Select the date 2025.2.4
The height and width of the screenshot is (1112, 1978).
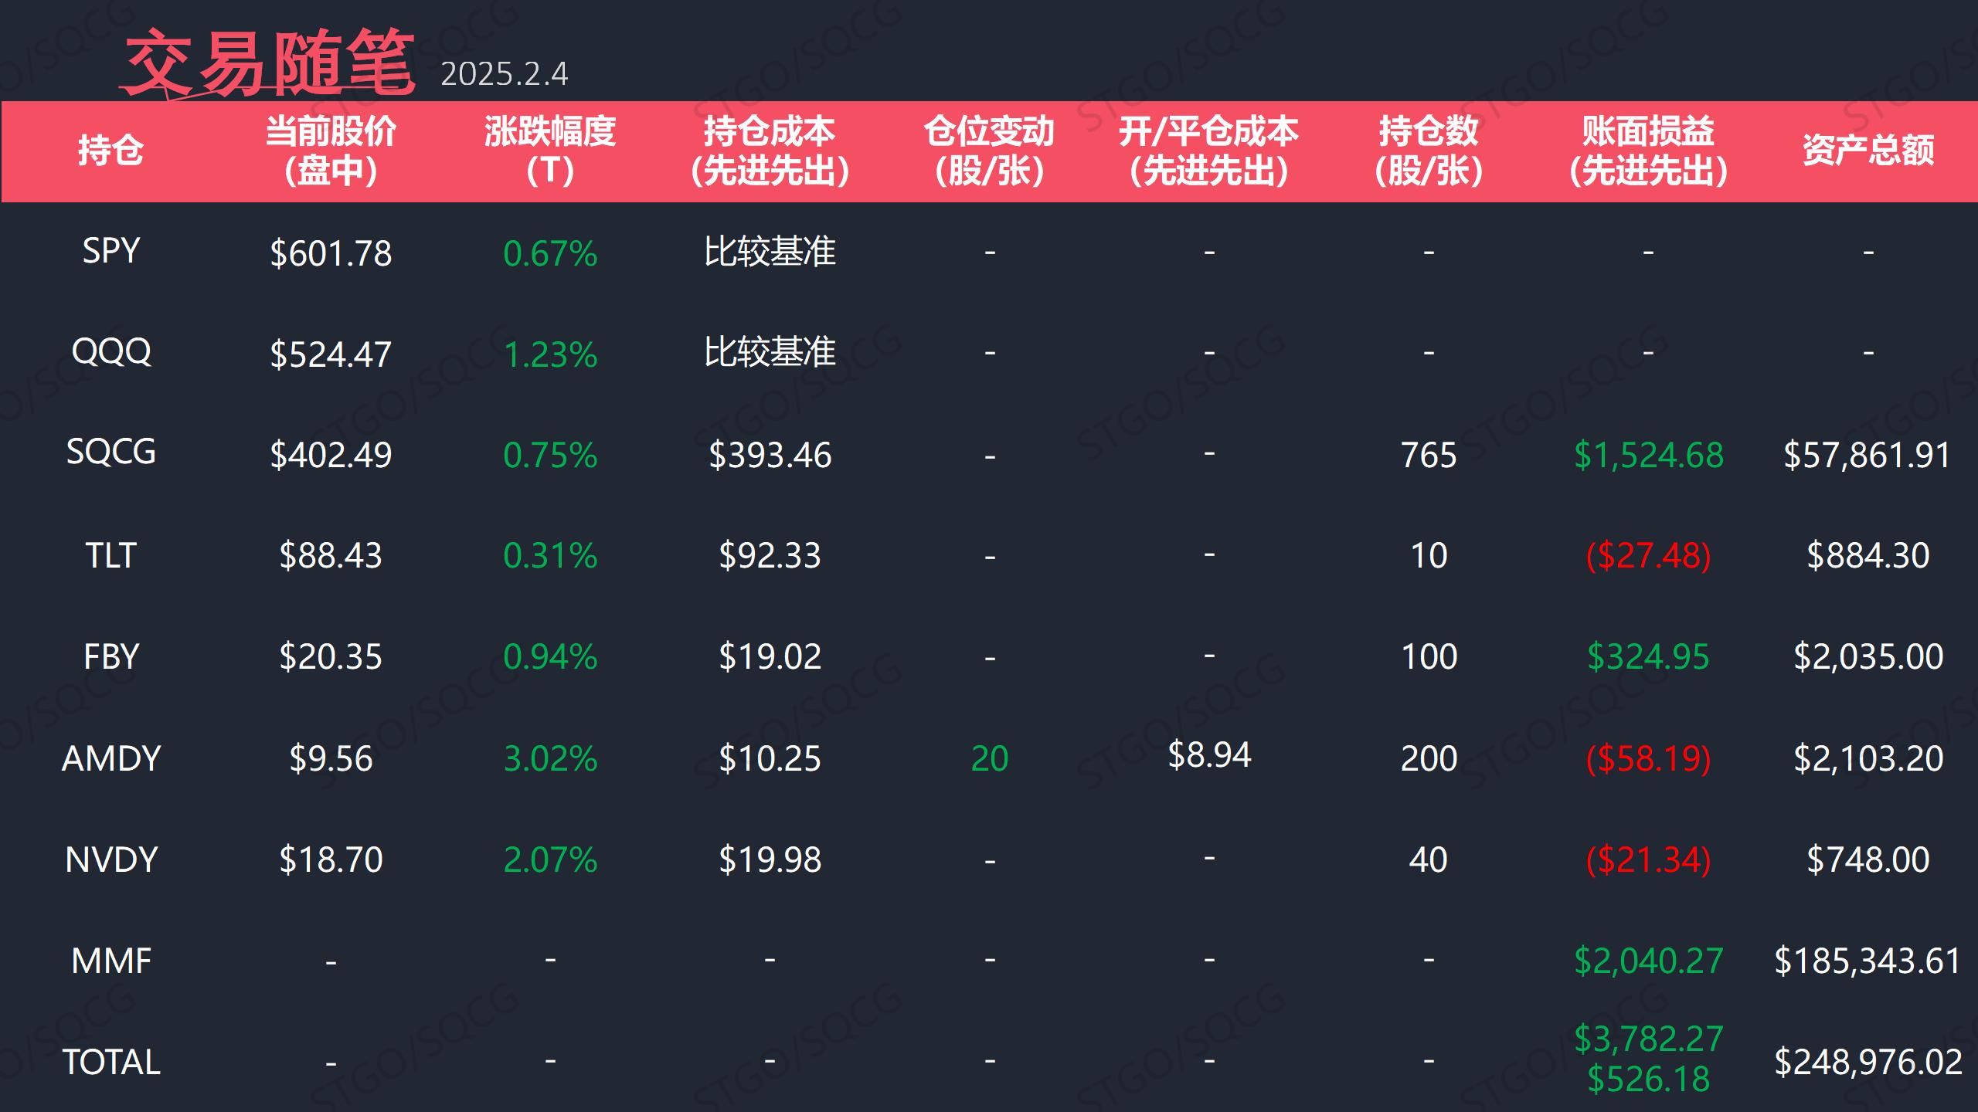504,75
